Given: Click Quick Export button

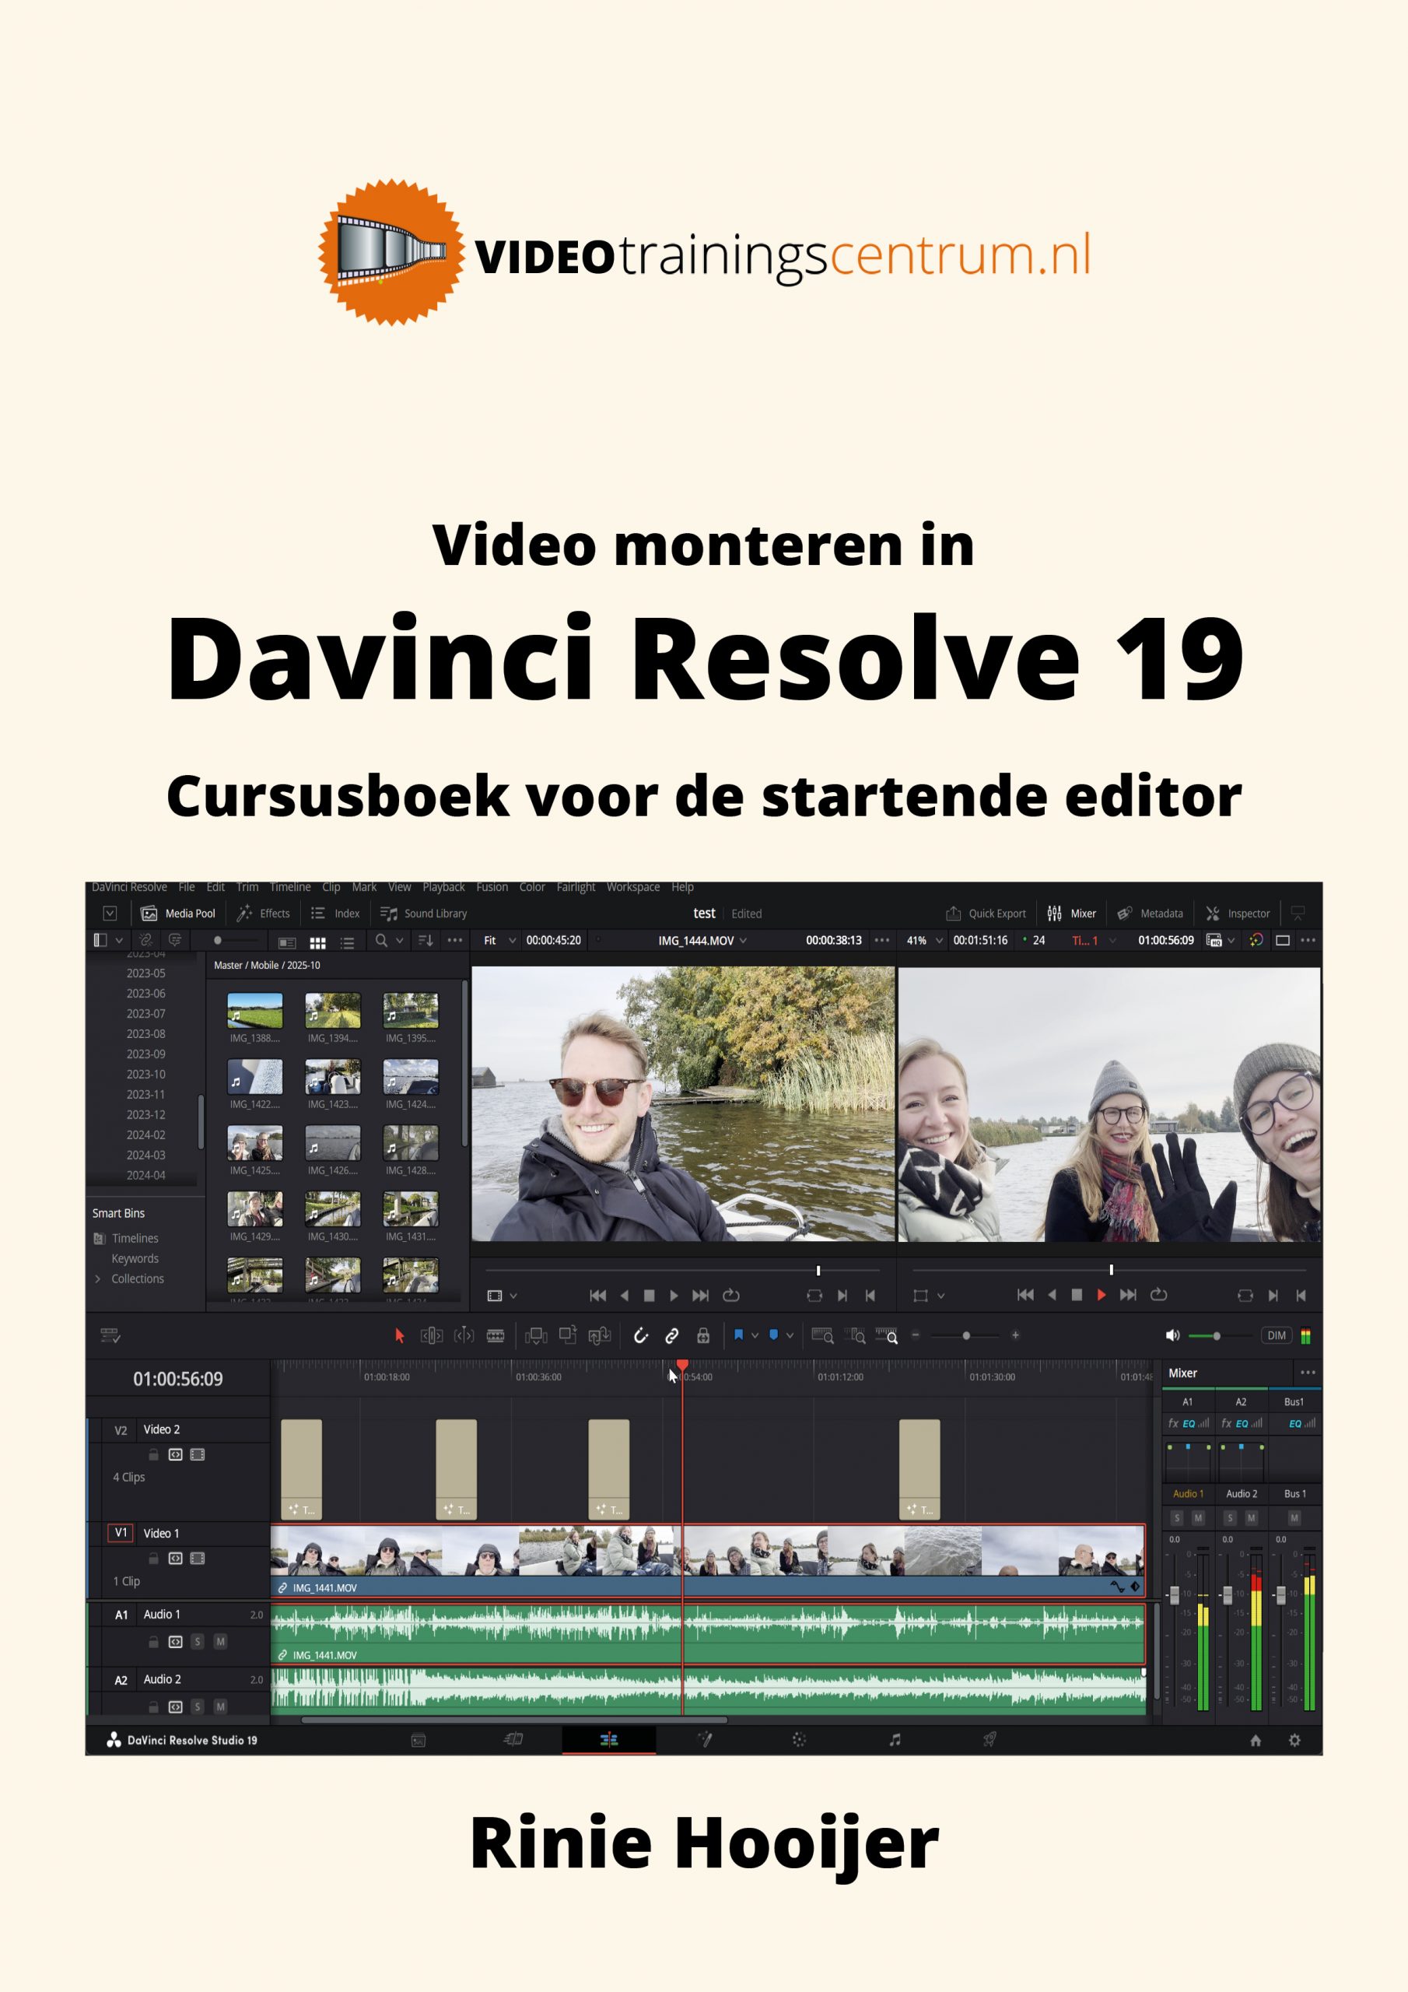Looking at the screenshot, I should 986,914.
